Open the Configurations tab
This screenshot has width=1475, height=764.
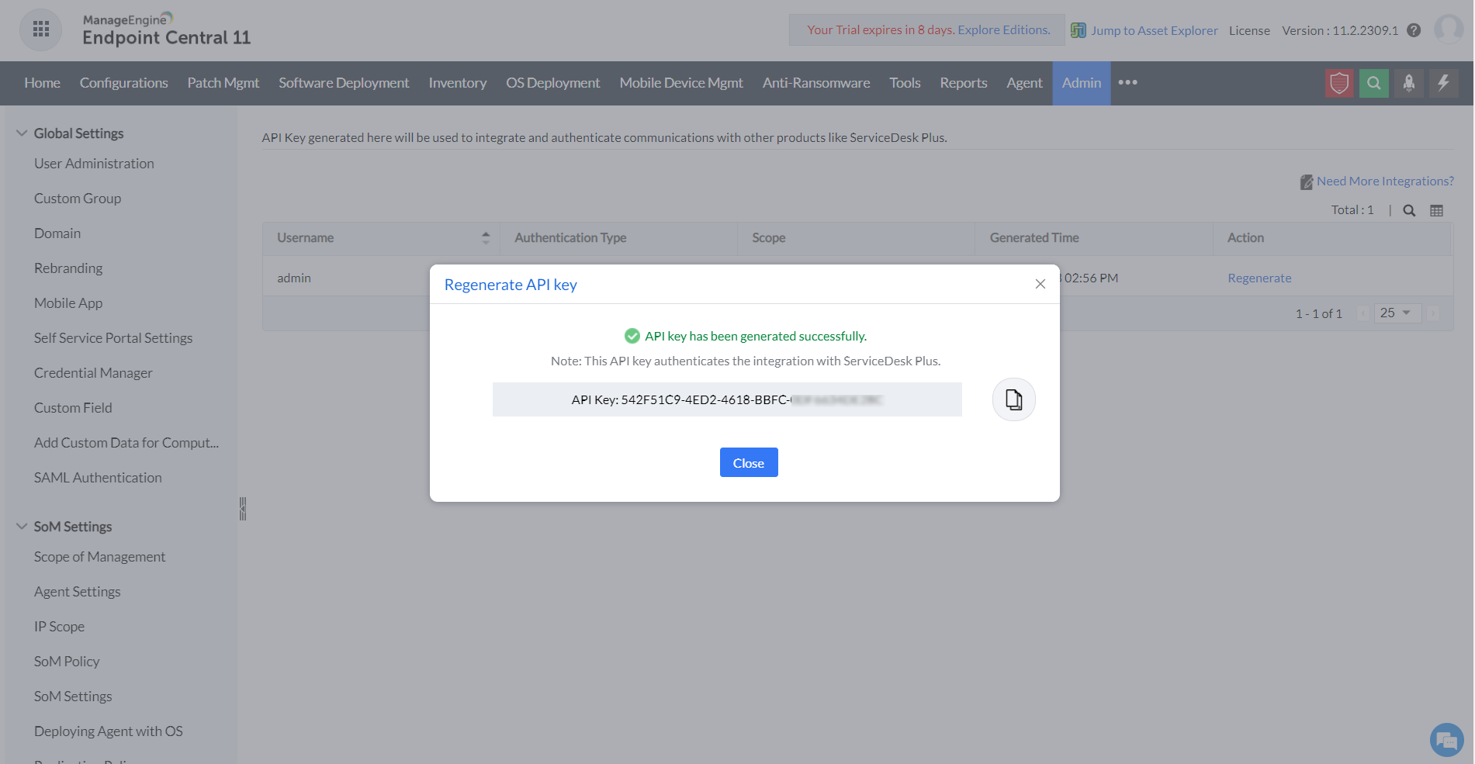123,83
